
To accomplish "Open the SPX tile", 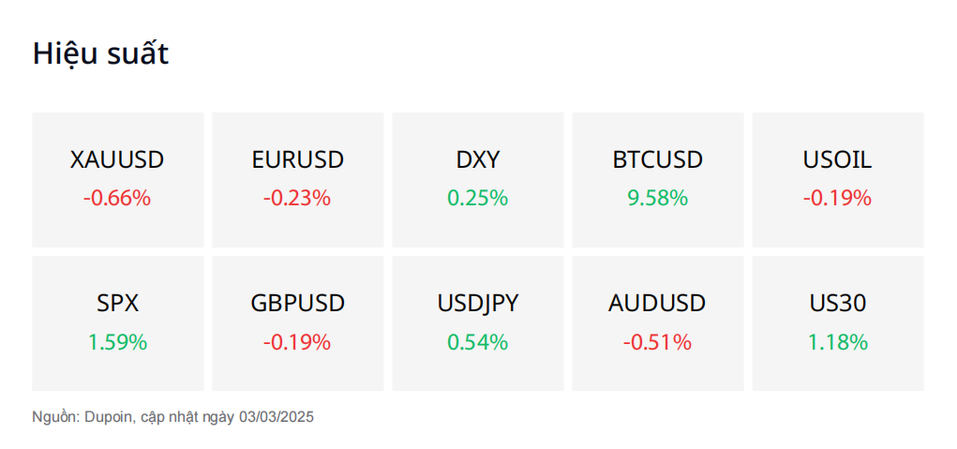I will pyautogui.click(x=118, y=323).
